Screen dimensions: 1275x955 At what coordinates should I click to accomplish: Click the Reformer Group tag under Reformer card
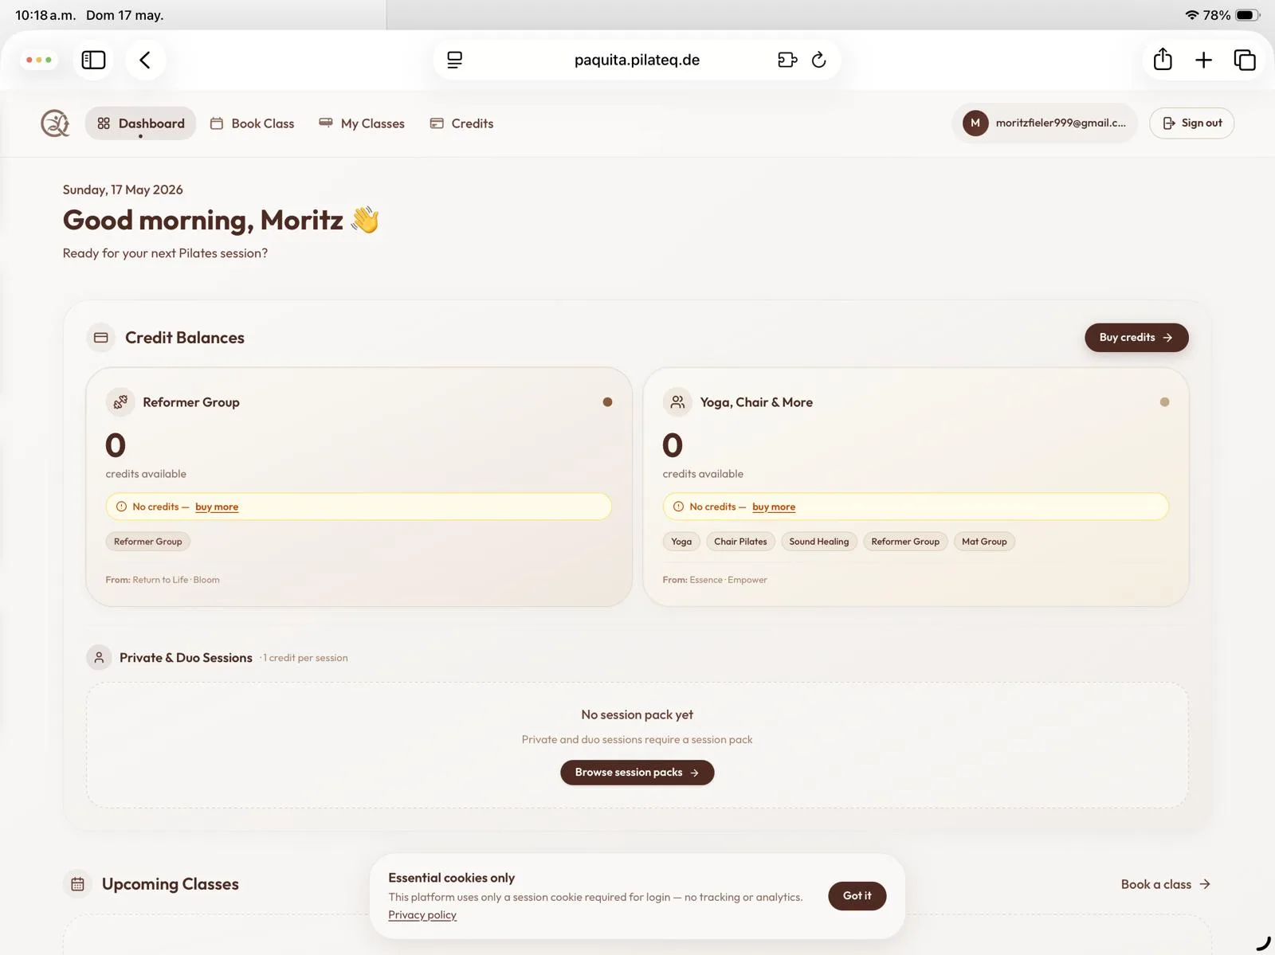[x=148, y=542]
